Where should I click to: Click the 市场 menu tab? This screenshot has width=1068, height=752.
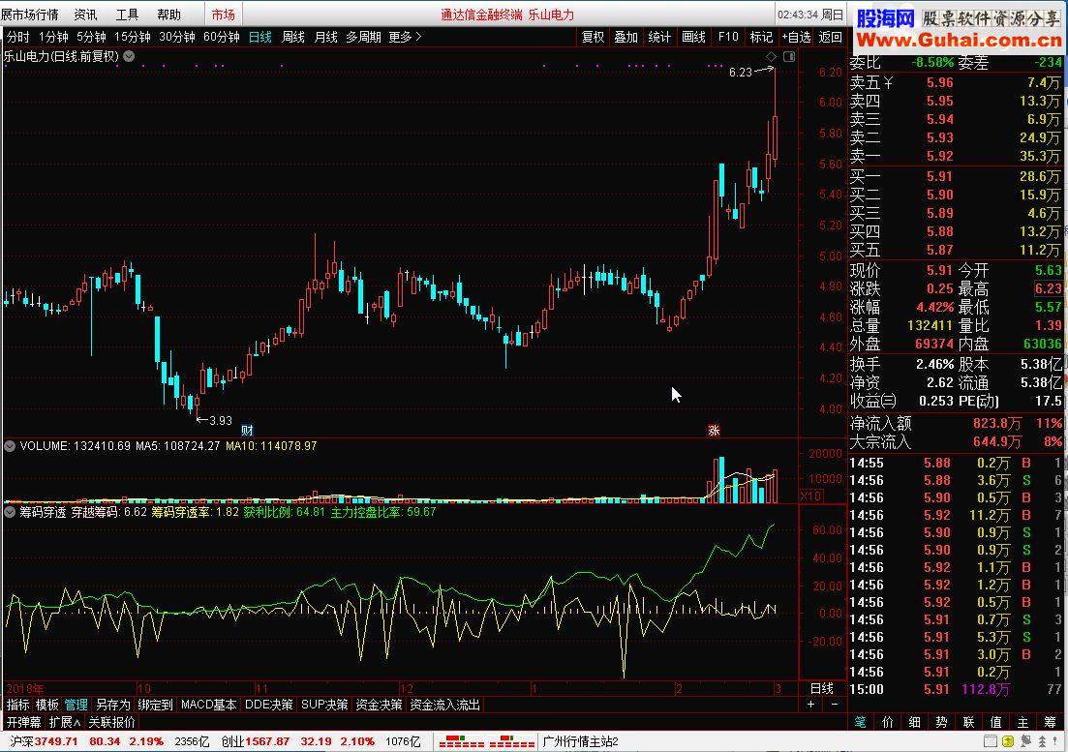[x=224, y=15]
